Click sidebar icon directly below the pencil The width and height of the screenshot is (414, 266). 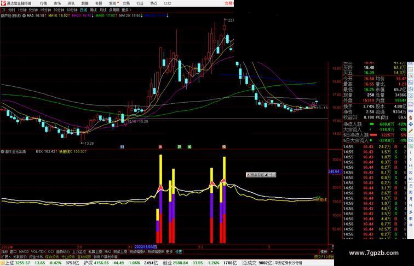[x=411, y=139]
